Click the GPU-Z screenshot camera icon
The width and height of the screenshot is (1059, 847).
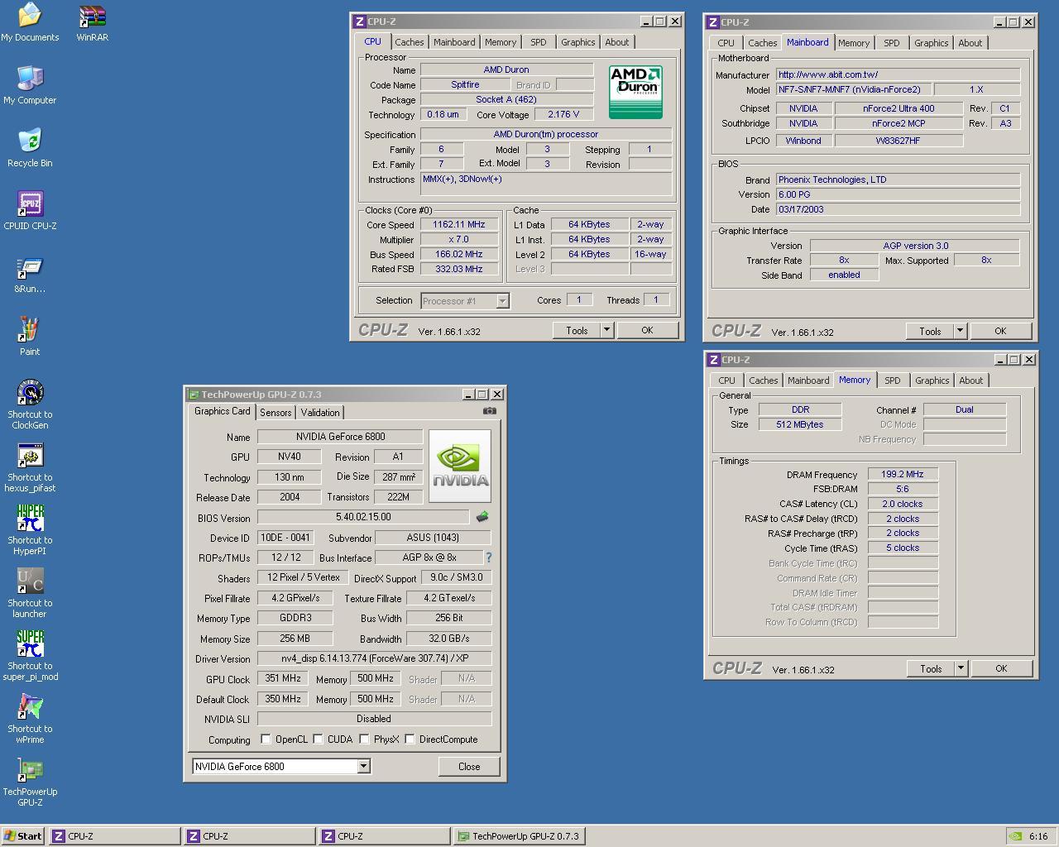pyautogui.click(x=490, y=410)
